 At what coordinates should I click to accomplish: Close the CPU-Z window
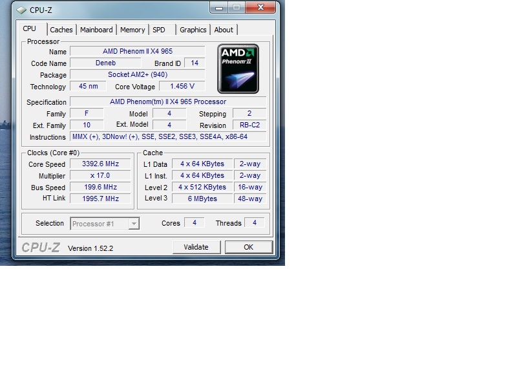click(x=260, y=7)
